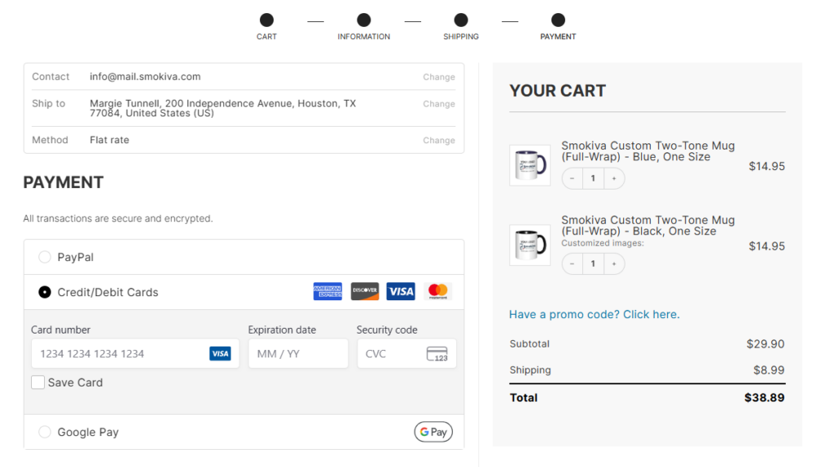This screenshot has height=467, width=834.
Task: Click the Mastercard logo icon
Action: point(438,291)
